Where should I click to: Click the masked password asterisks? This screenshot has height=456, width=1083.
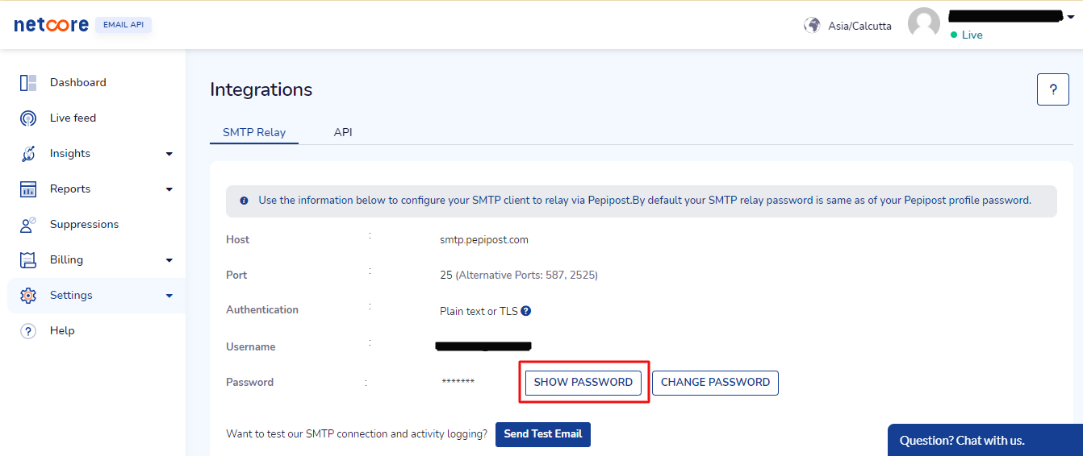click(x=458, y=383)
